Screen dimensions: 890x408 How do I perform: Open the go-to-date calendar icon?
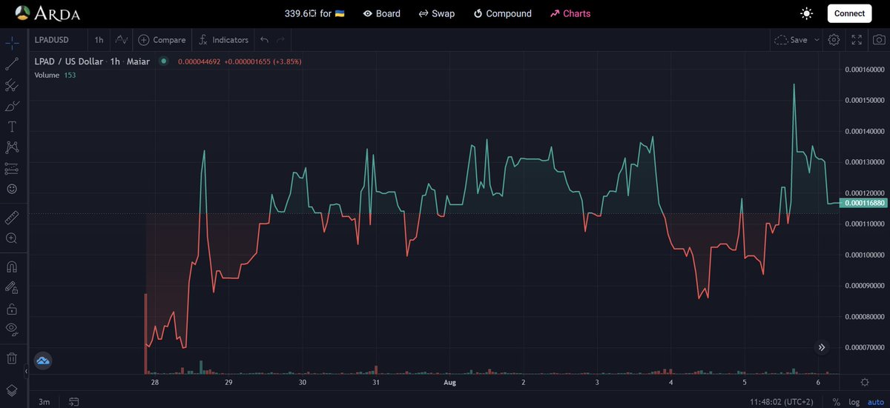click(74, 401)
